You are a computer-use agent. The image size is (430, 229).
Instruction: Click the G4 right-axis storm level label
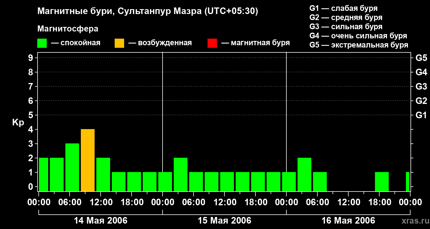421,72
